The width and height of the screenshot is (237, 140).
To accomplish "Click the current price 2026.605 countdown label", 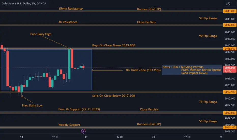I will (x=230, y=69).
